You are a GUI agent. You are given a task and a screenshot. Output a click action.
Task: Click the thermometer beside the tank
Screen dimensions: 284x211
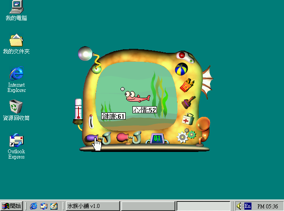coord(78,112)
